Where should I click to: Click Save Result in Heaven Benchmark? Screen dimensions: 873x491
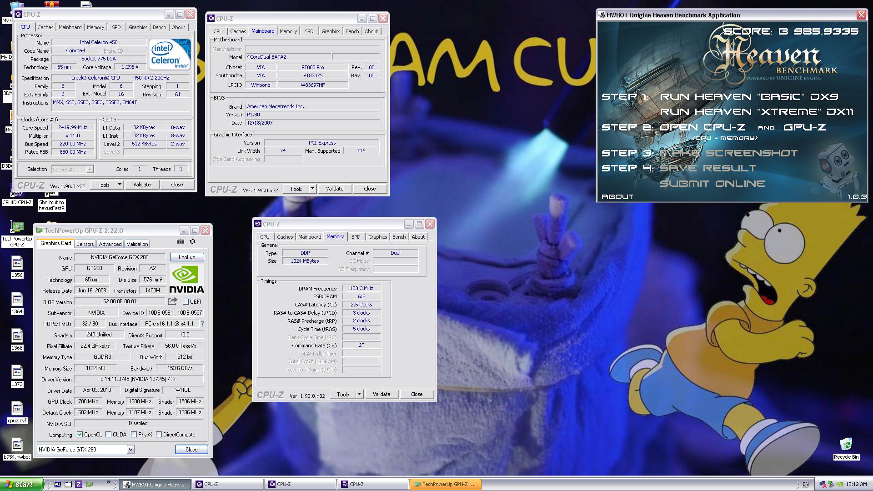pyautogui.click(x=708, y=168)
